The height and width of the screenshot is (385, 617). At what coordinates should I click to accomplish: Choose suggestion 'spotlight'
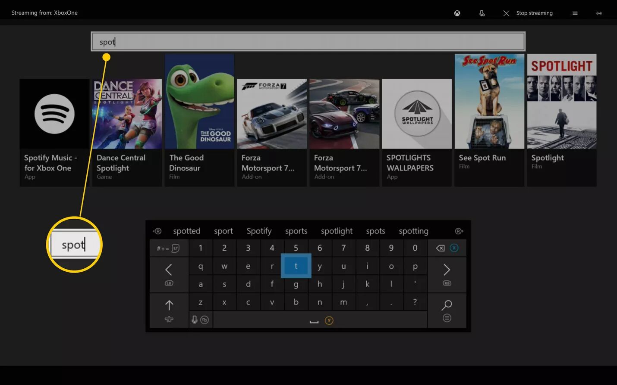click(337, 231)
